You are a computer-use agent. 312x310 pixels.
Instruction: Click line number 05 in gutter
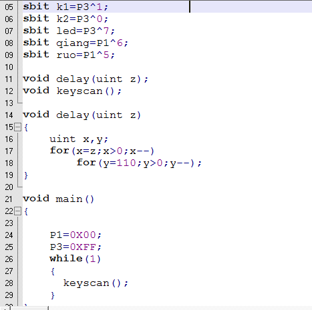(x=9, y=7)
